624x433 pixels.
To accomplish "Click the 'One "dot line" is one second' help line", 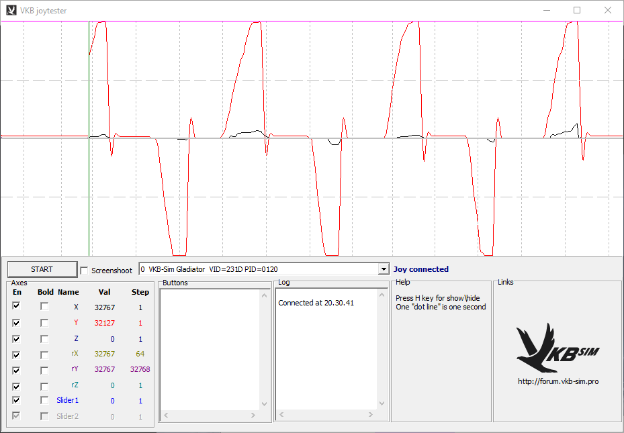I will 441,307.
